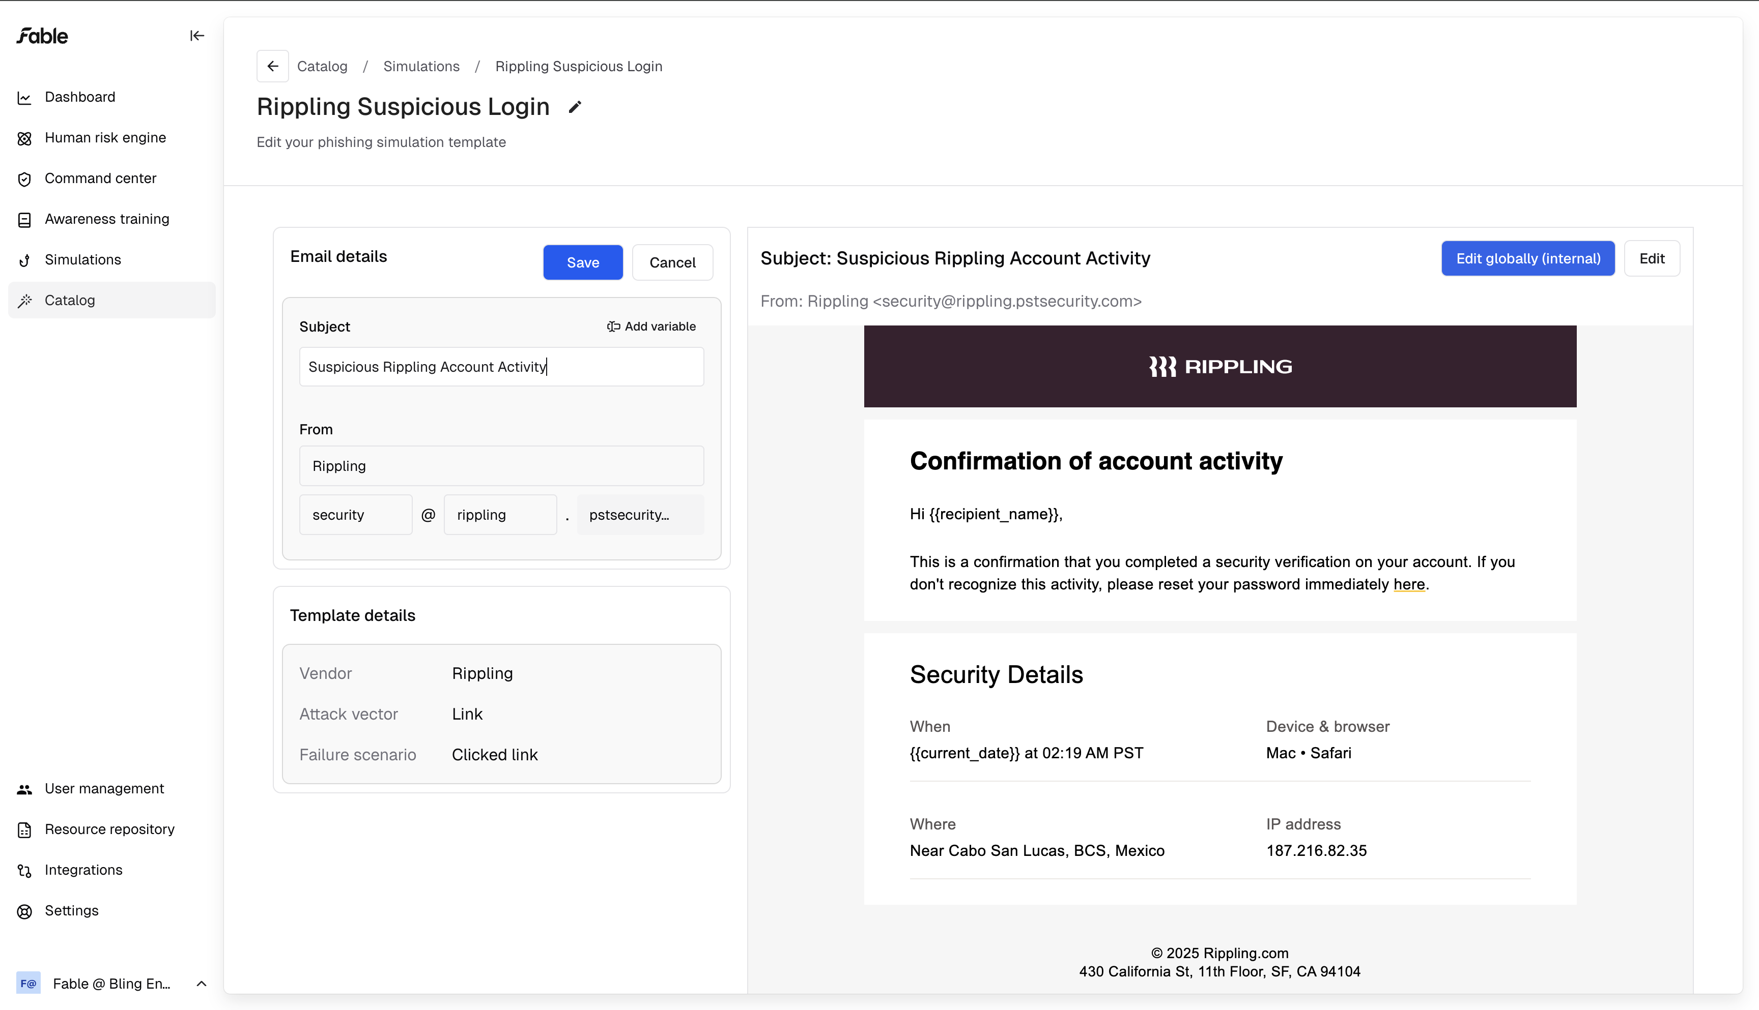Click 'Rippling Suspicious Login' page title

[x=403, y=107]
